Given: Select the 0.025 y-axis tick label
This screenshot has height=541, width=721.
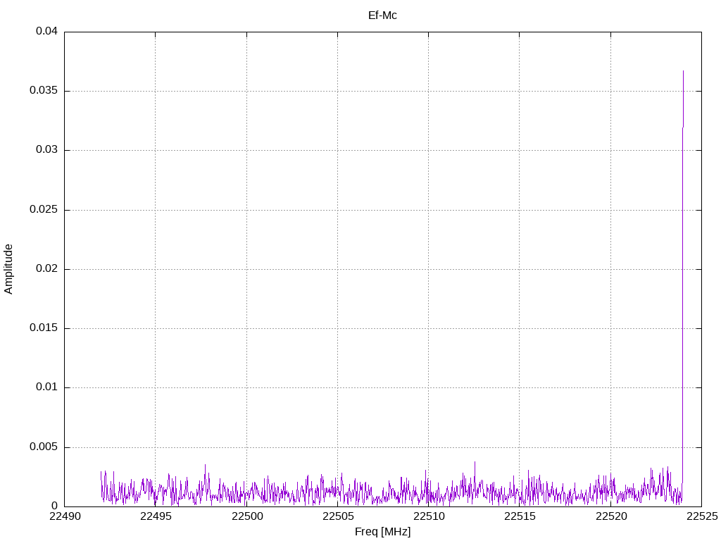Looking at the screenshot, I should (x=44, y=210).
